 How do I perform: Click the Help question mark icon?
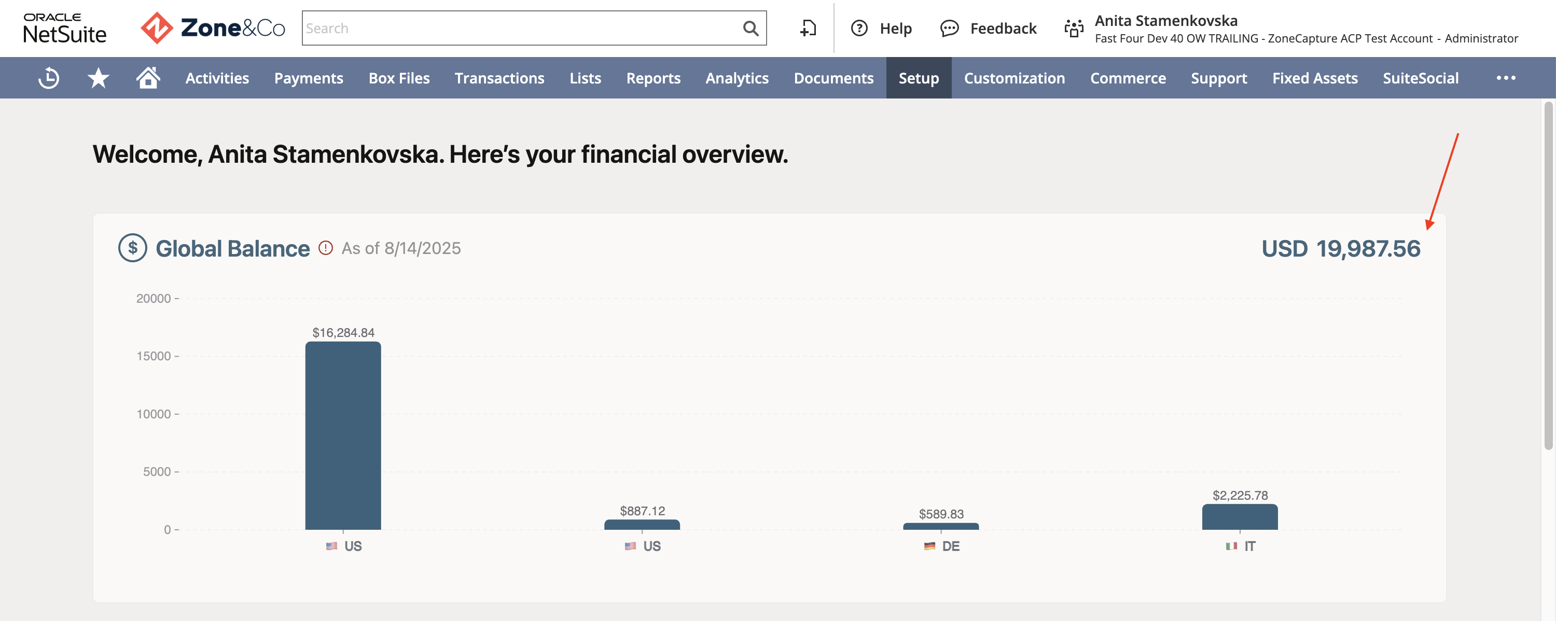859,29
